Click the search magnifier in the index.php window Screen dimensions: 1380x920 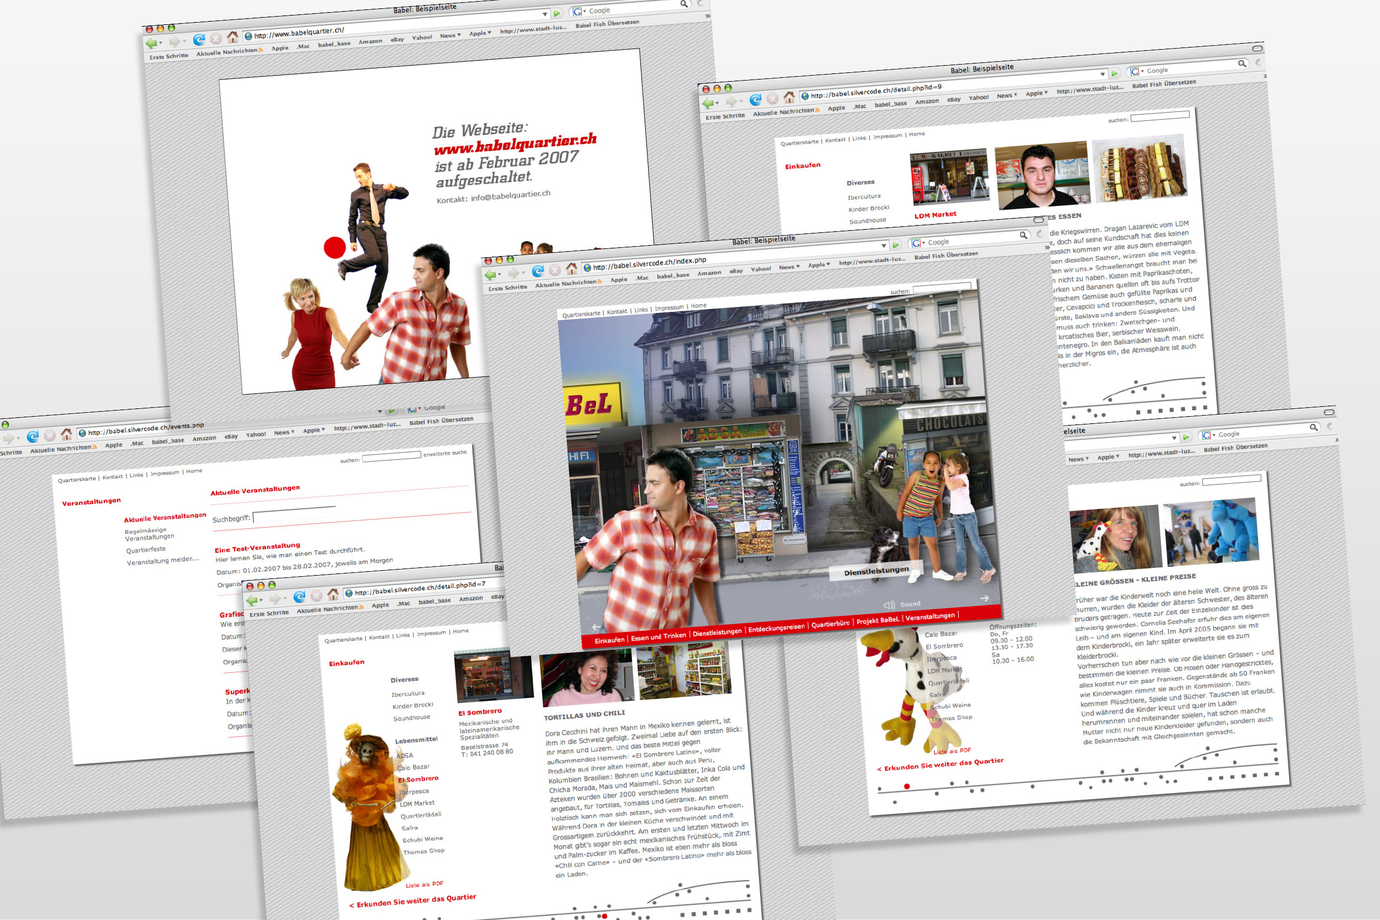click(1023, 235)
